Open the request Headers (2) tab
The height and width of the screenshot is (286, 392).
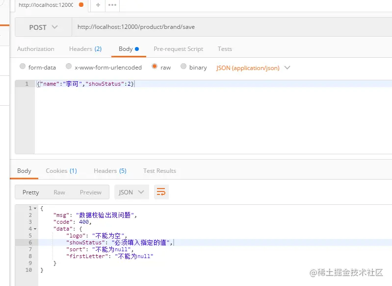[85, 49]
